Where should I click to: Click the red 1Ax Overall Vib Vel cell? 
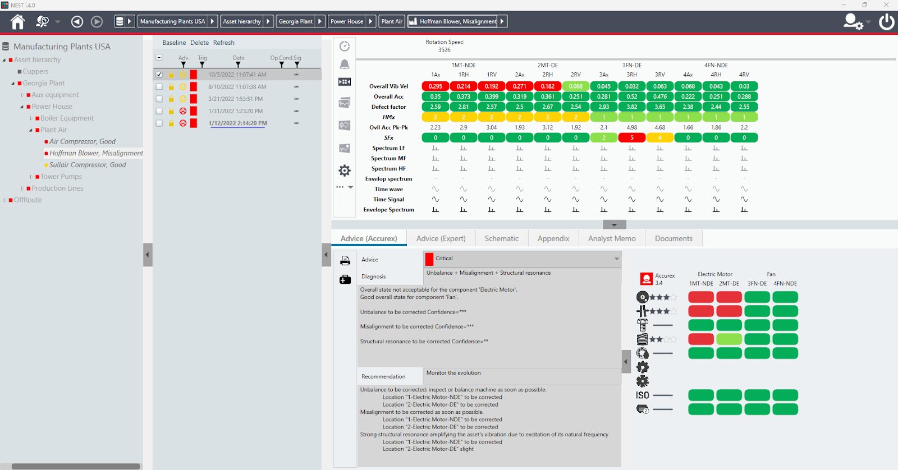[435, 86]
